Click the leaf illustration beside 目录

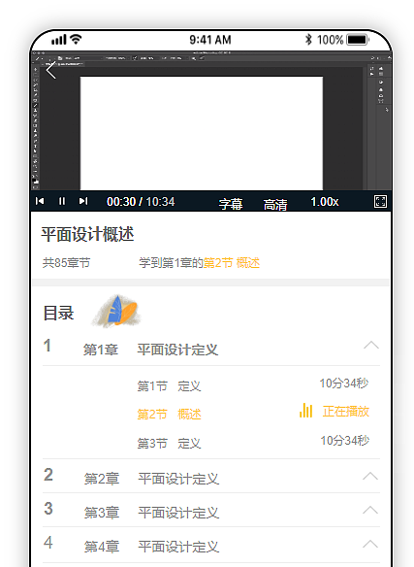pos(117,311)
